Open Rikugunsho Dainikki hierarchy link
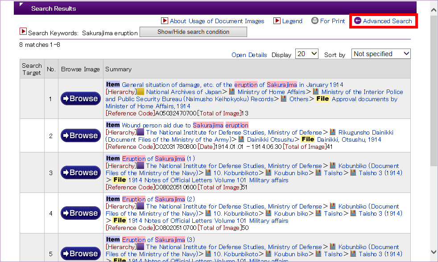Image resolution: width=438 pixels, height=262 pixels. 366,132
